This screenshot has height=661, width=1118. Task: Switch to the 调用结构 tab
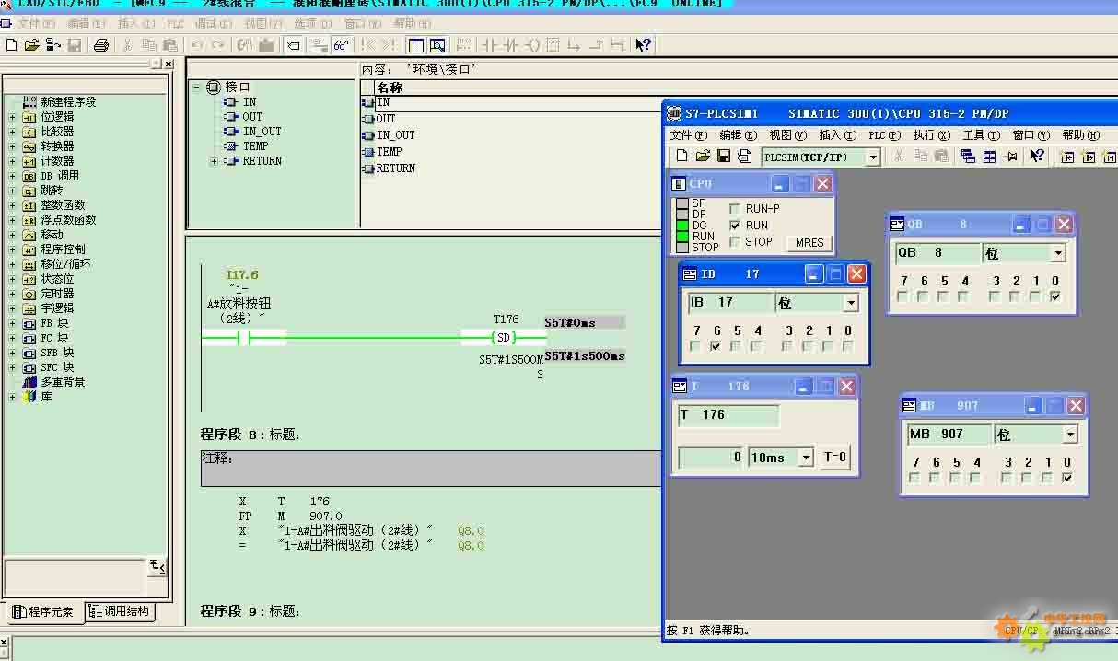click(x=119, y=611)
